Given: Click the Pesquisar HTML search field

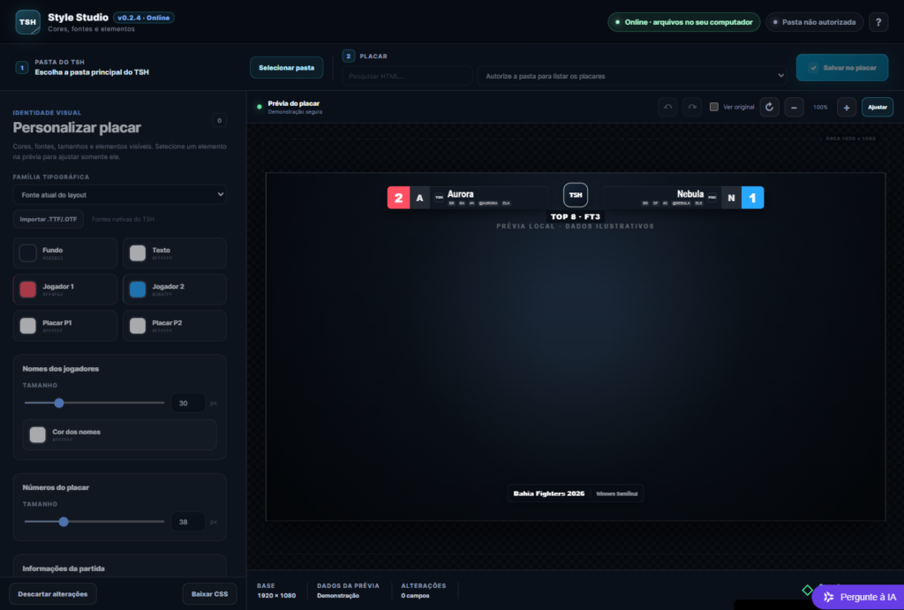Looking at the screenshot, I should 407,76.
